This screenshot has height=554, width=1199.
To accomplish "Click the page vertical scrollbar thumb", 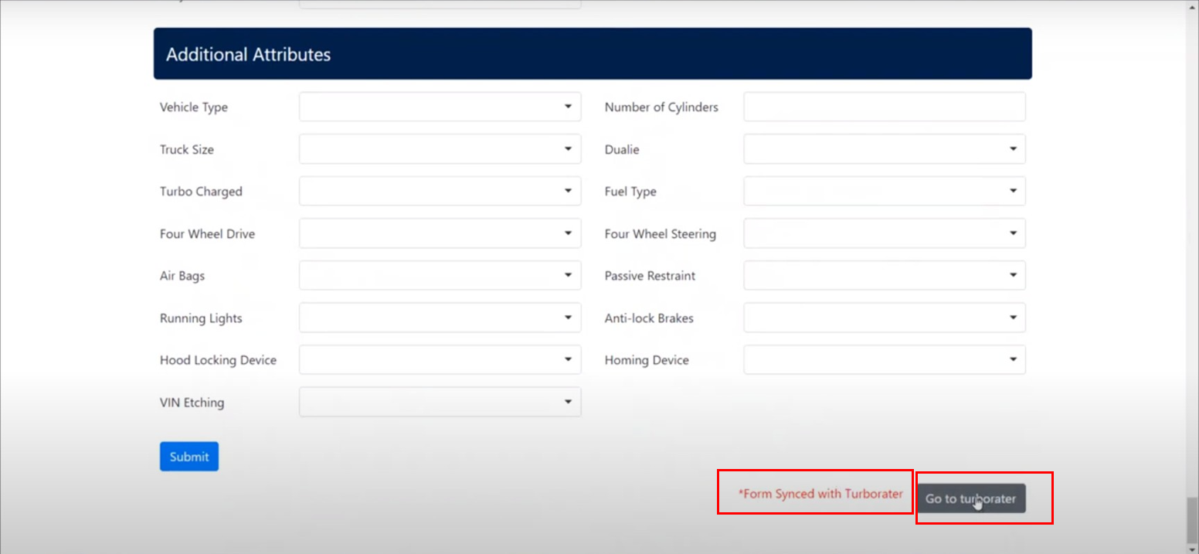I will pos(1192,520).
